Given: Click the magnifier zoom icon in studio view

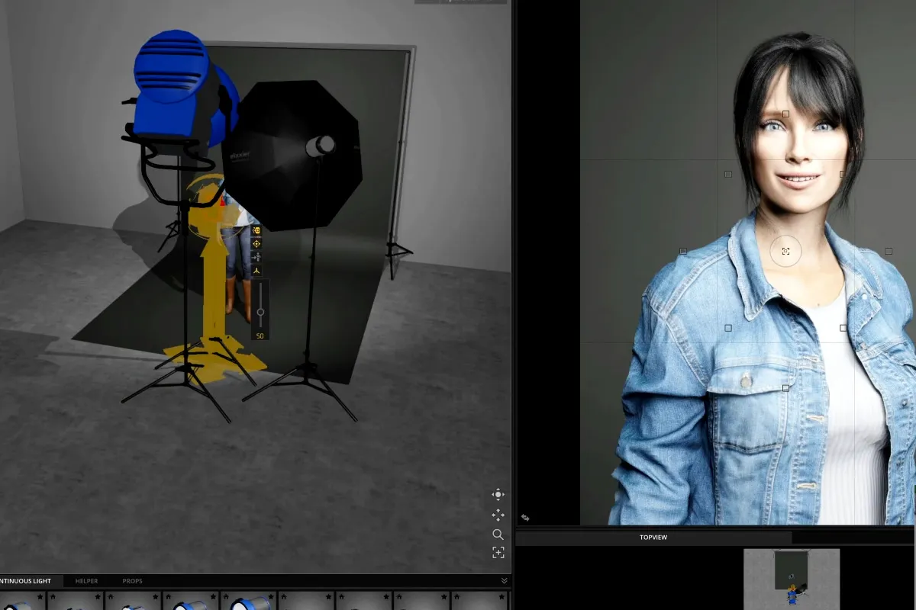Looking at the screenshot, I should (498, 534).
